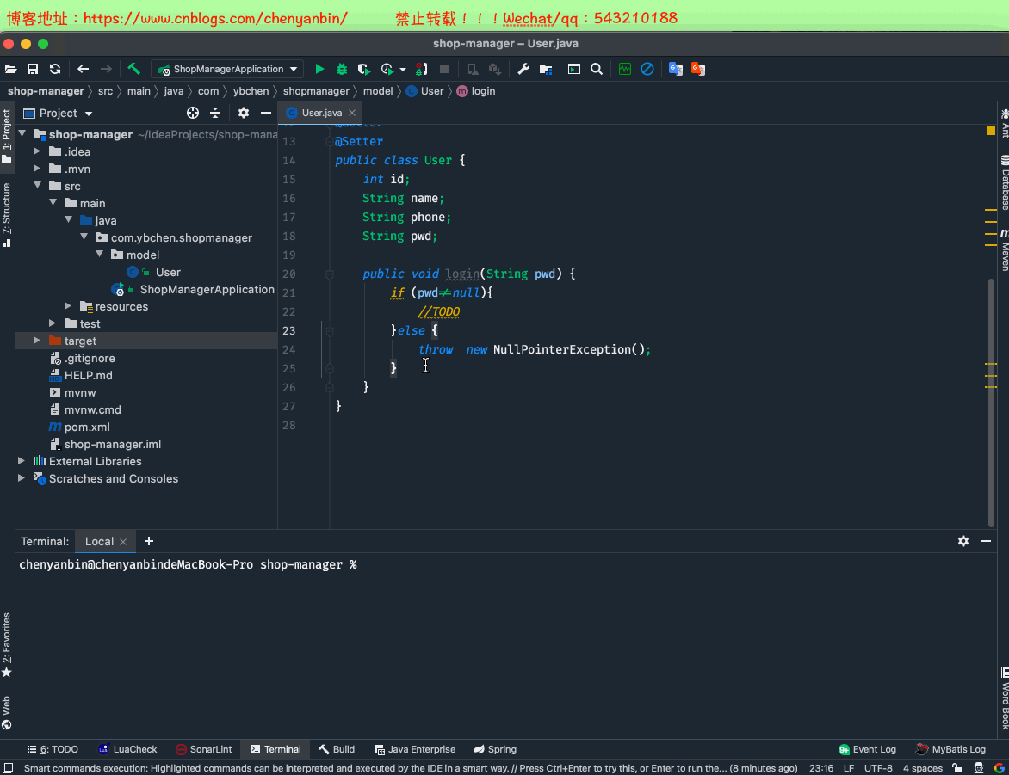This screenshot has height=775, width=1009.
Task: Open the MyBatis Log
Action: (x=951, y=749)
